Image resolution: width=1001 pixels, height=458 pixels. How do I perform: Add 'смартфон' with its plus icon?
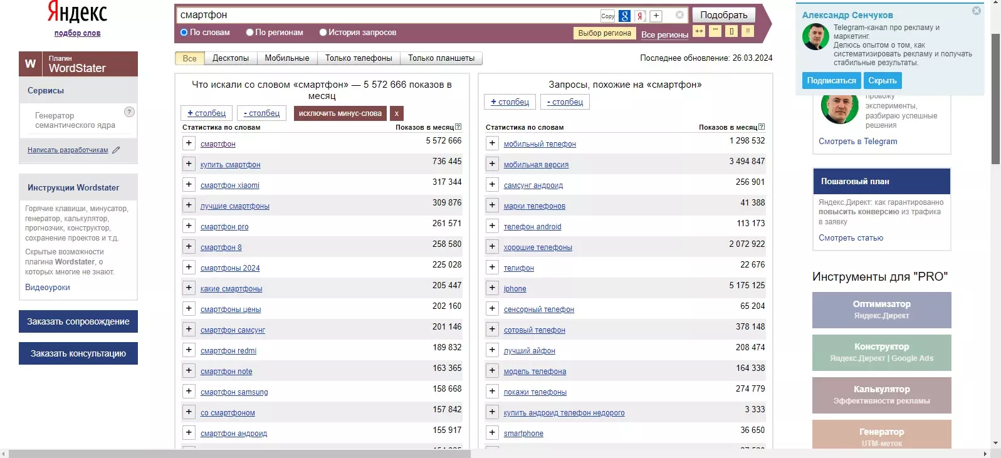click(x=189, y=143)
